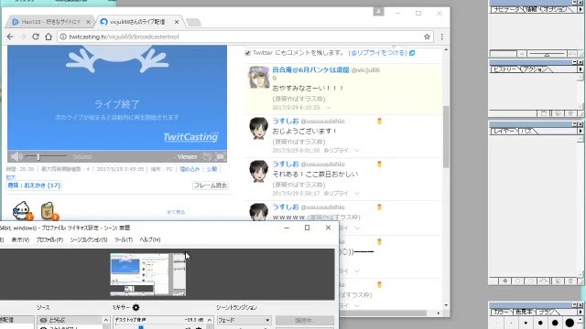
Task: Close the Hao123 browser tab
Action: (x=88, y=22)
